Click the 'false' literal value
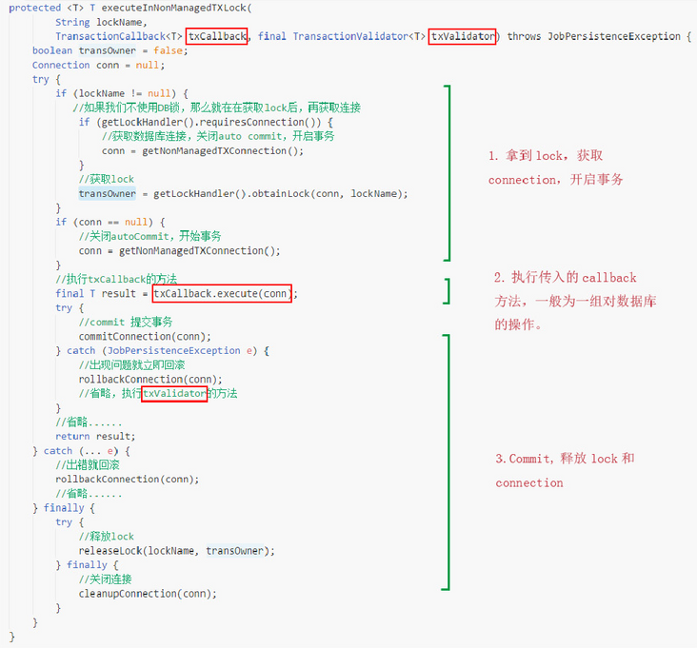This screenshot has width=697, height=648. (x=168, y=50)
